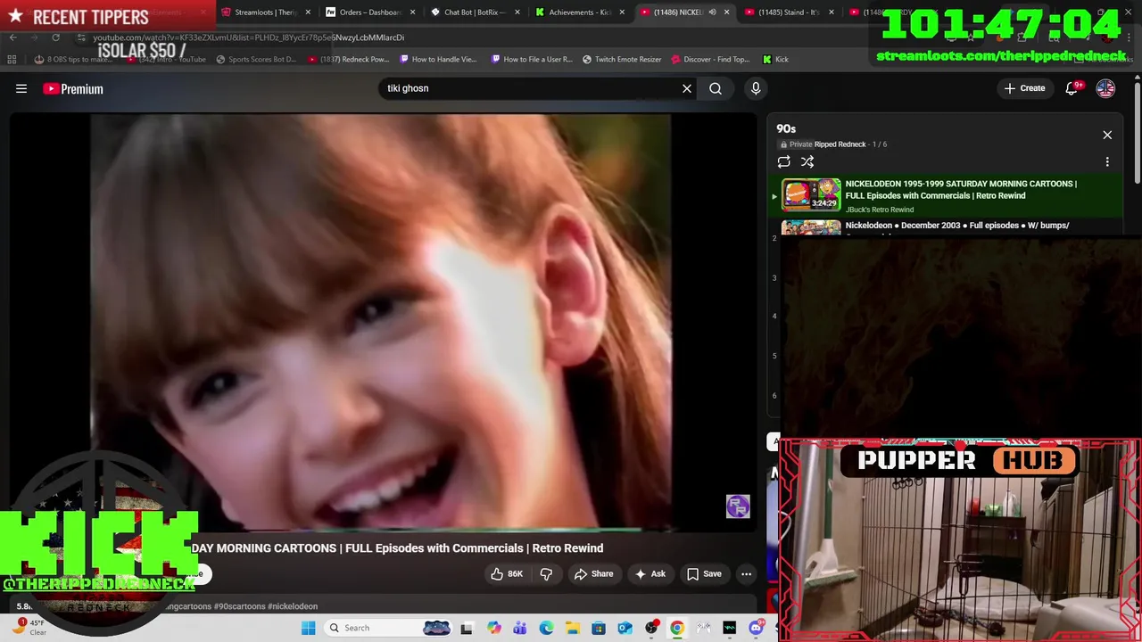This screenshot has width=1142, height=642.
Task: Open the Windows Start menu
Action: point(309,628)
